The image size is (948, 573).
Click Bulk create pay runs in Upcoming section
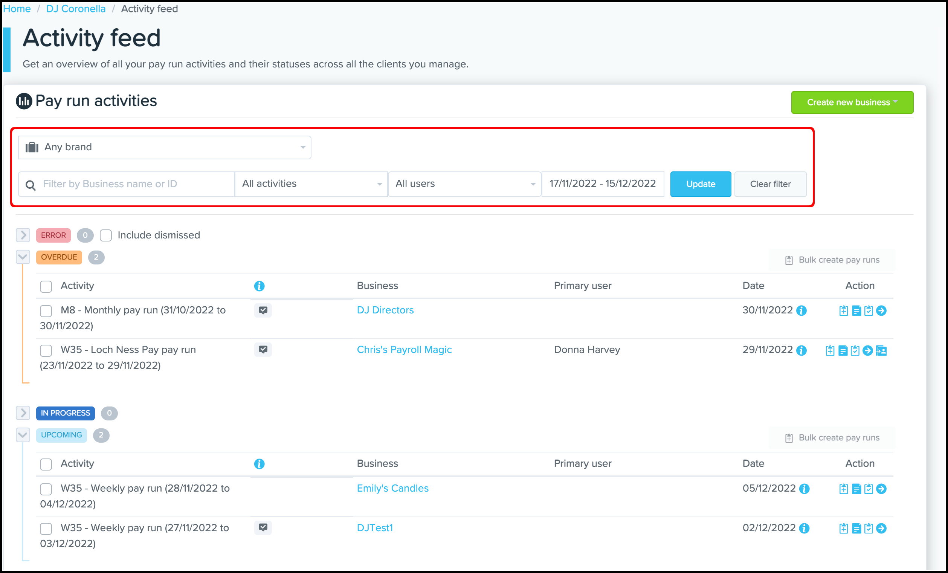pyautogui.click(x=832, y=438)
